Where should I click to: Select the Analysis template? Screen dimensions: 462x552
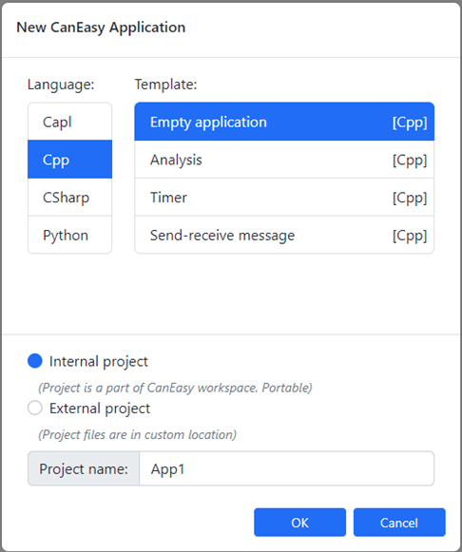[x=284, y=160]
